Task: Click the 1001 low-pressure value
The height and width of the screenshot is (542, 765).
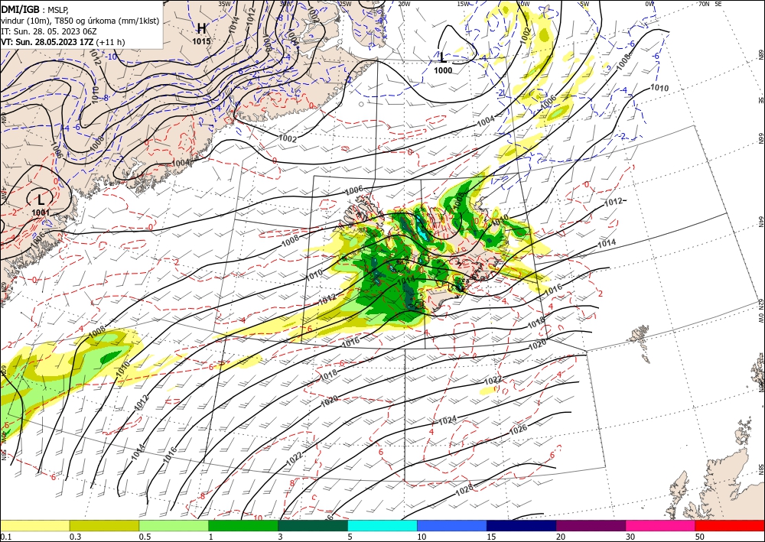Action: tap(41, 213)
